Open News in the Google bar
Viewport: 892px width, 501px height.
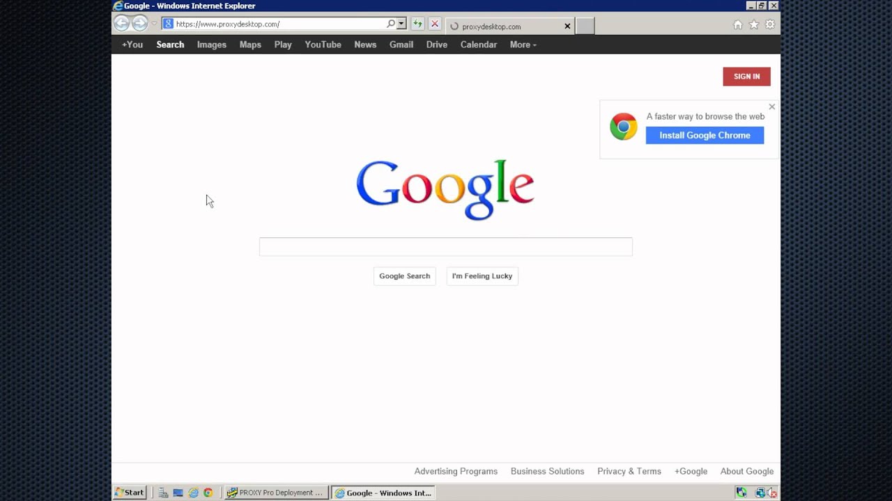coord(365,45)
